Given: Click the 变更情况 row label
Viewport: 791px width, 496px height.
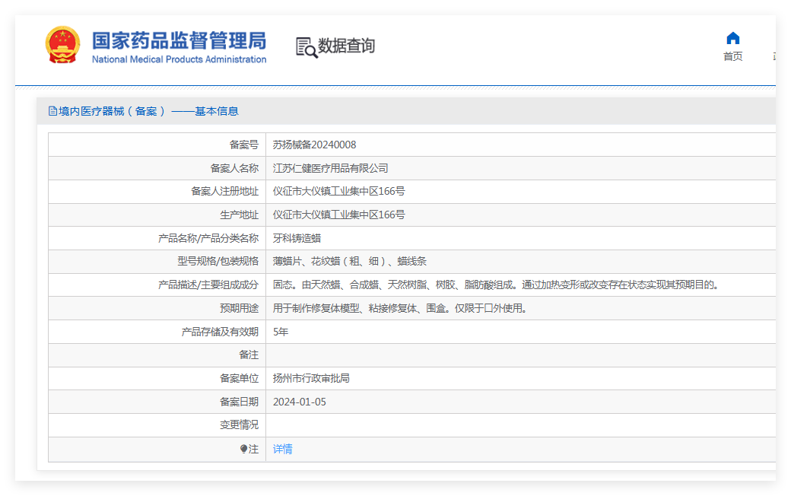Looking at the screenshot, I should coord(239,424).
